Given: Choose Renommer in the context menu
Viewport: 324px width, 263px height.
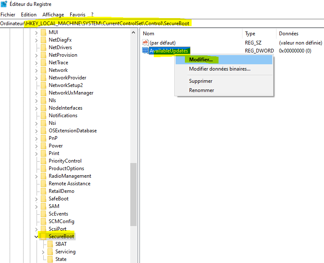Looking at the screenshot, I should point(224,90).
